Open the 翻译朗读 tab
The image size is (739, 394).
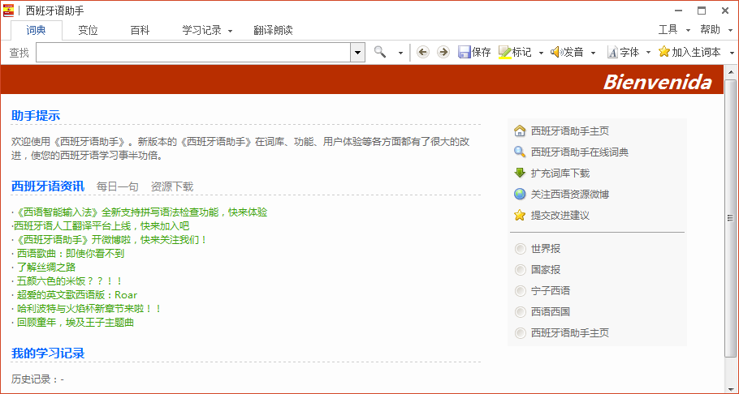pyautogui.click(x=273, y=30)
